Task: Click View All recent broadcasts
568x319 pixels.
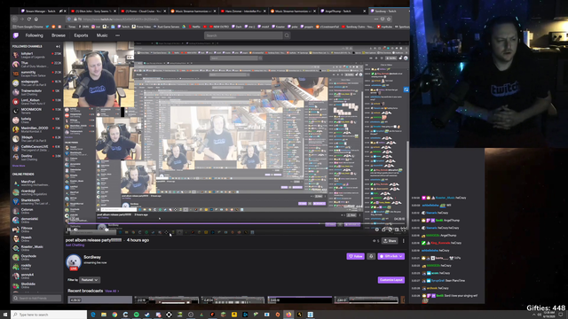Action: coord(112,291)
